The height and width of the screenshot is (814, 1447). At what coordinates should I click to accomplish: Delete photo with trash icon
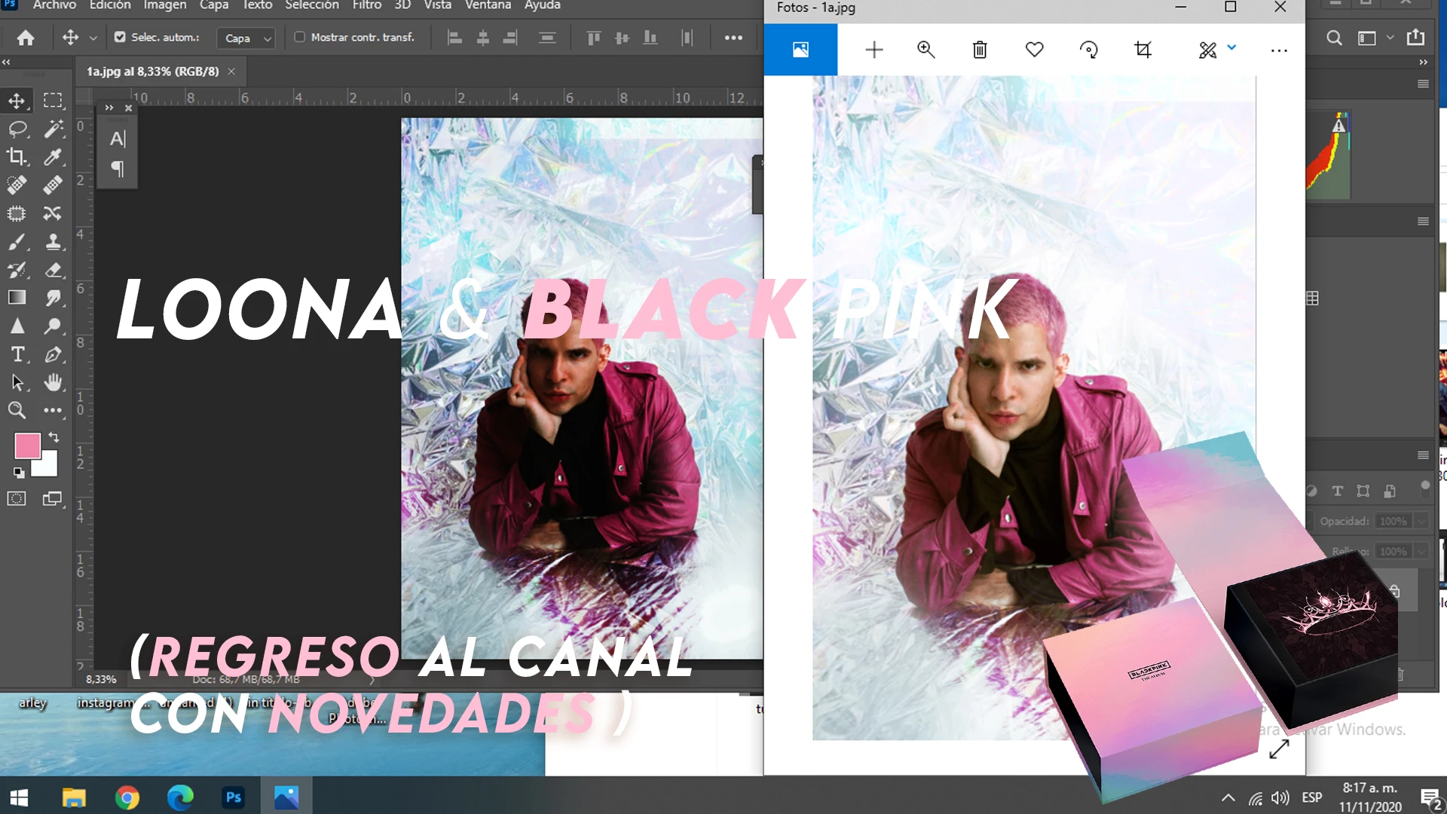(979, 50)
